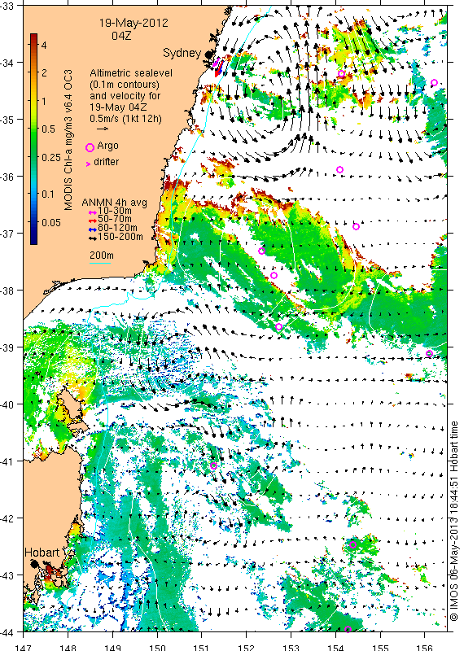
Task: Click the "50-70m" depth label
Action: point(115,220)
